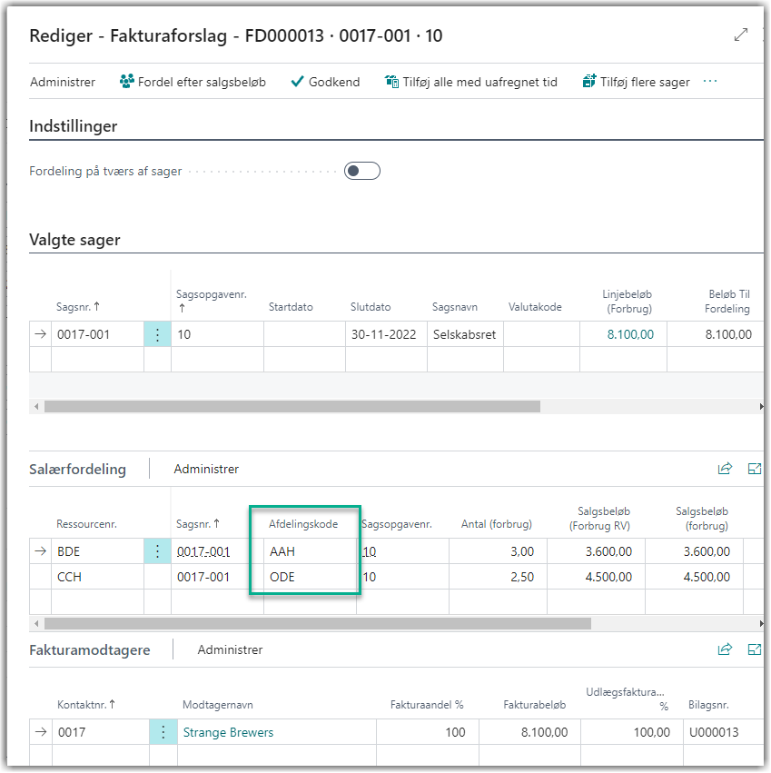
Task: Select the row arrow beside resource BDE
Action: (x=41, y=551)
